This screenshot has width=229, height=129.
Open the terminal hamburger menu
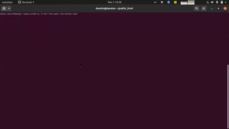click(x=204, y=9)
